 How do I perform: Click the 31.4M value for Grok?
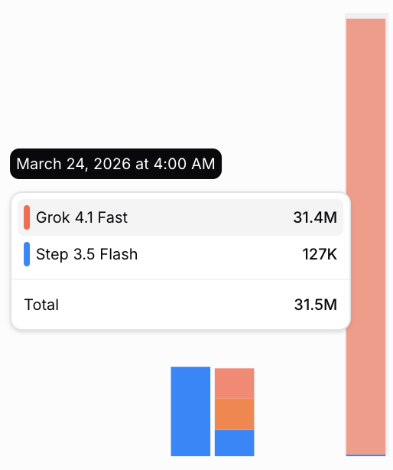[x=315, y=217]
